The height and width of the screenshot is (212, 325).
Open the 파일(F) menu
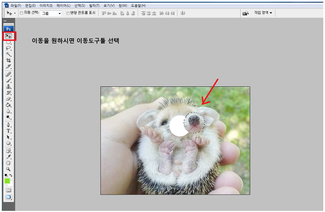tap(16, 6)
